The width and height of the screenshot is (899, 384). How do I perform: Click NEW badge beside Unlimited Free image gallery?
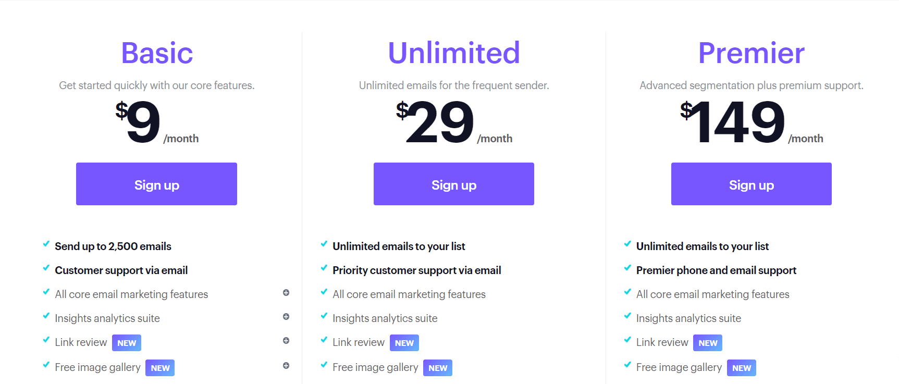[438, 368]
